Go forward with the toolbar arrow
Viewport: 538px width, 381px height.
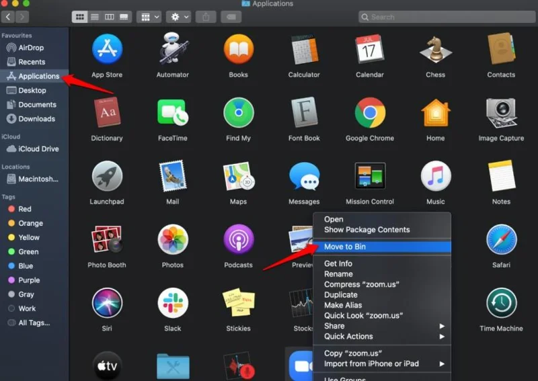pos(22,17)
